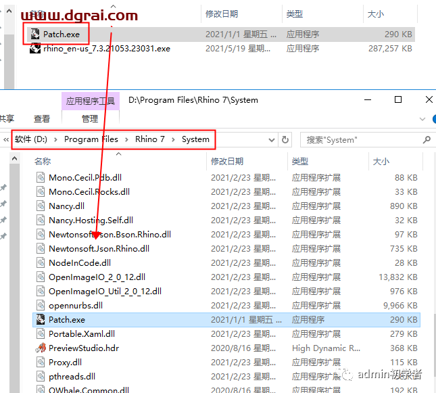Click the System segment in the address path
Image resolution: width=436 pixels, height=393 pixels.
(195, 139)
